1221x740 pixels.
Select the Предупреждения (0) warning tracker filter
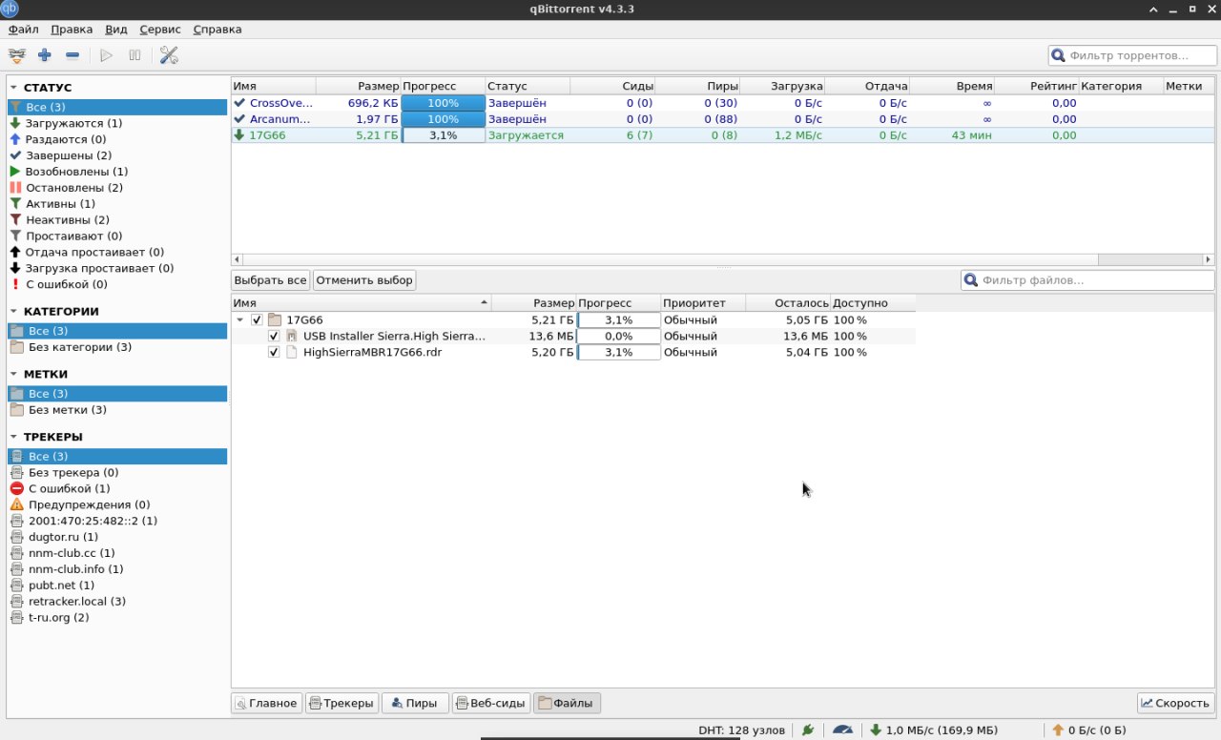[x=117, y=504]
